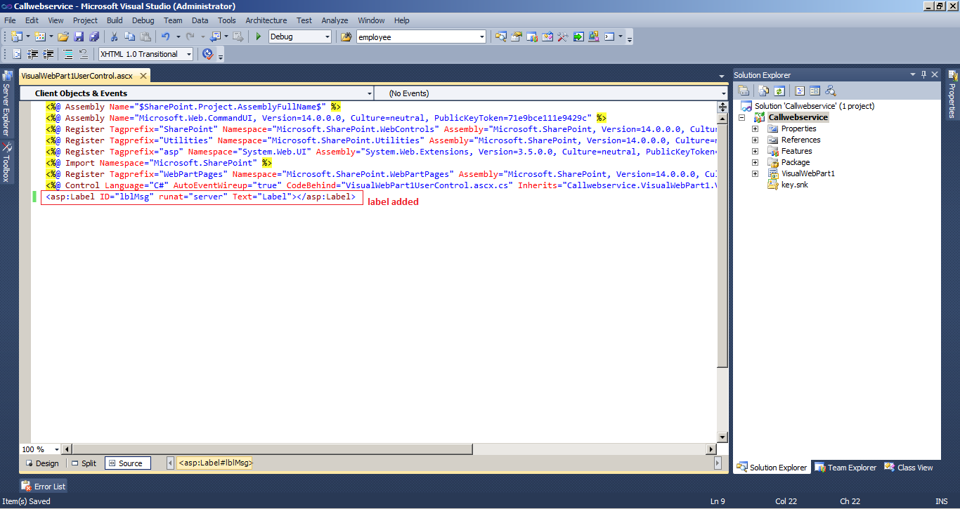Click the Copy toolbar icon
Image resolution: width=960 pixels, height=509 pixels.
coord(130,37)
